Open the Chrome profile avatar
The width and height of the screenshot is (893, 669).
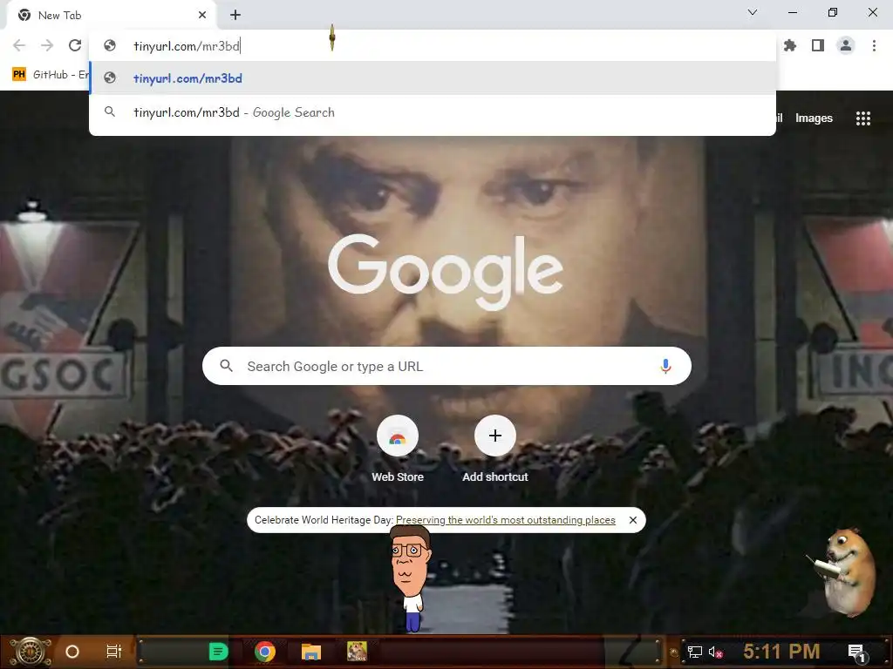tap(846, 45)
